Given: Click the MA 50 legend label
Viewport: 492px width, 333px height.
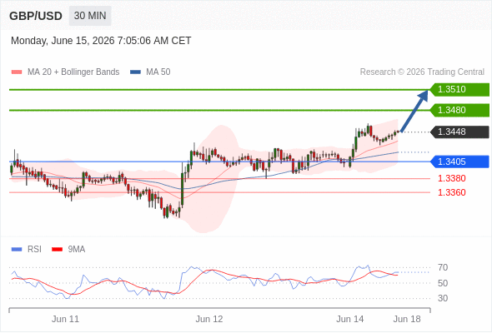Looking at the screenshot, I should [x=158, y=72].
